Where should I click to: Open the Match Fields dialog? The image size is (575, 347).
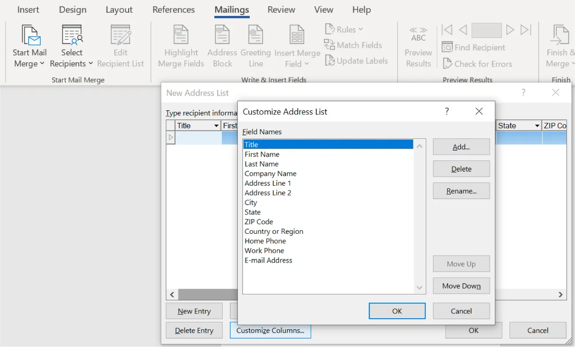click(x=353, y=45)
